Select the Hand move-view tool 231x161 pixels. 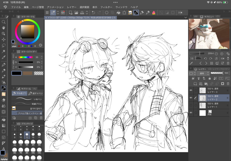click(3, 28)
